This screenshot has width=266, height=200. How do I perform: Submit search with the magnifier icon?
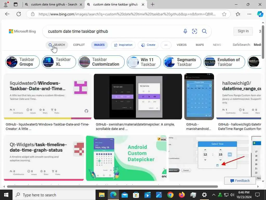pyautogui.click(x=204, y=31)
